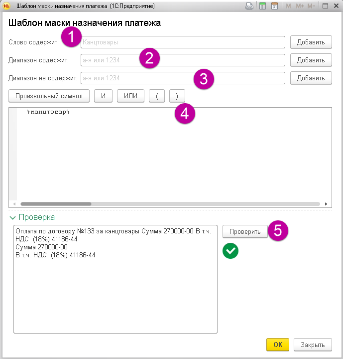Insert the ИЛИ operator
The image size is (343, 359).
coord(130,96)
